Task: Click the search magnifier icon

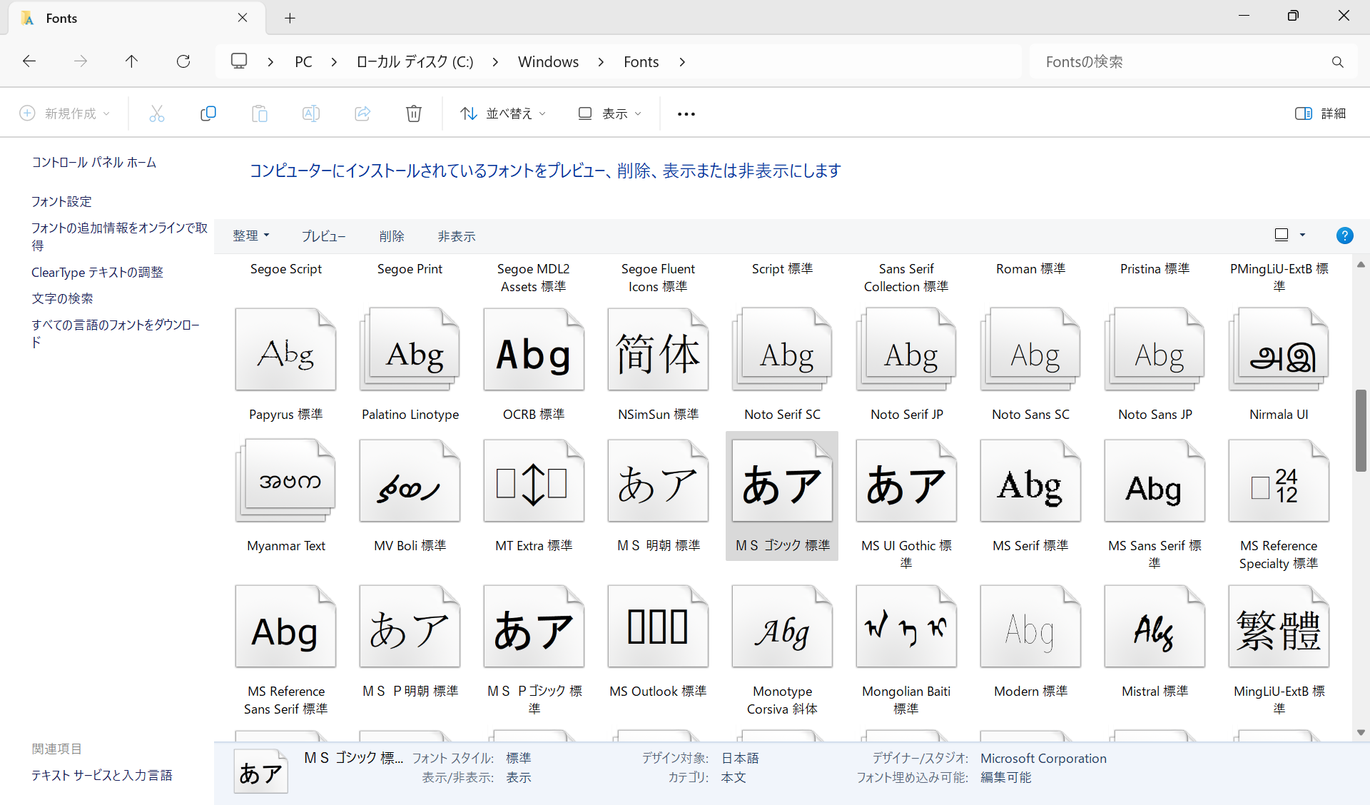Action: (x=1337, y=62)
